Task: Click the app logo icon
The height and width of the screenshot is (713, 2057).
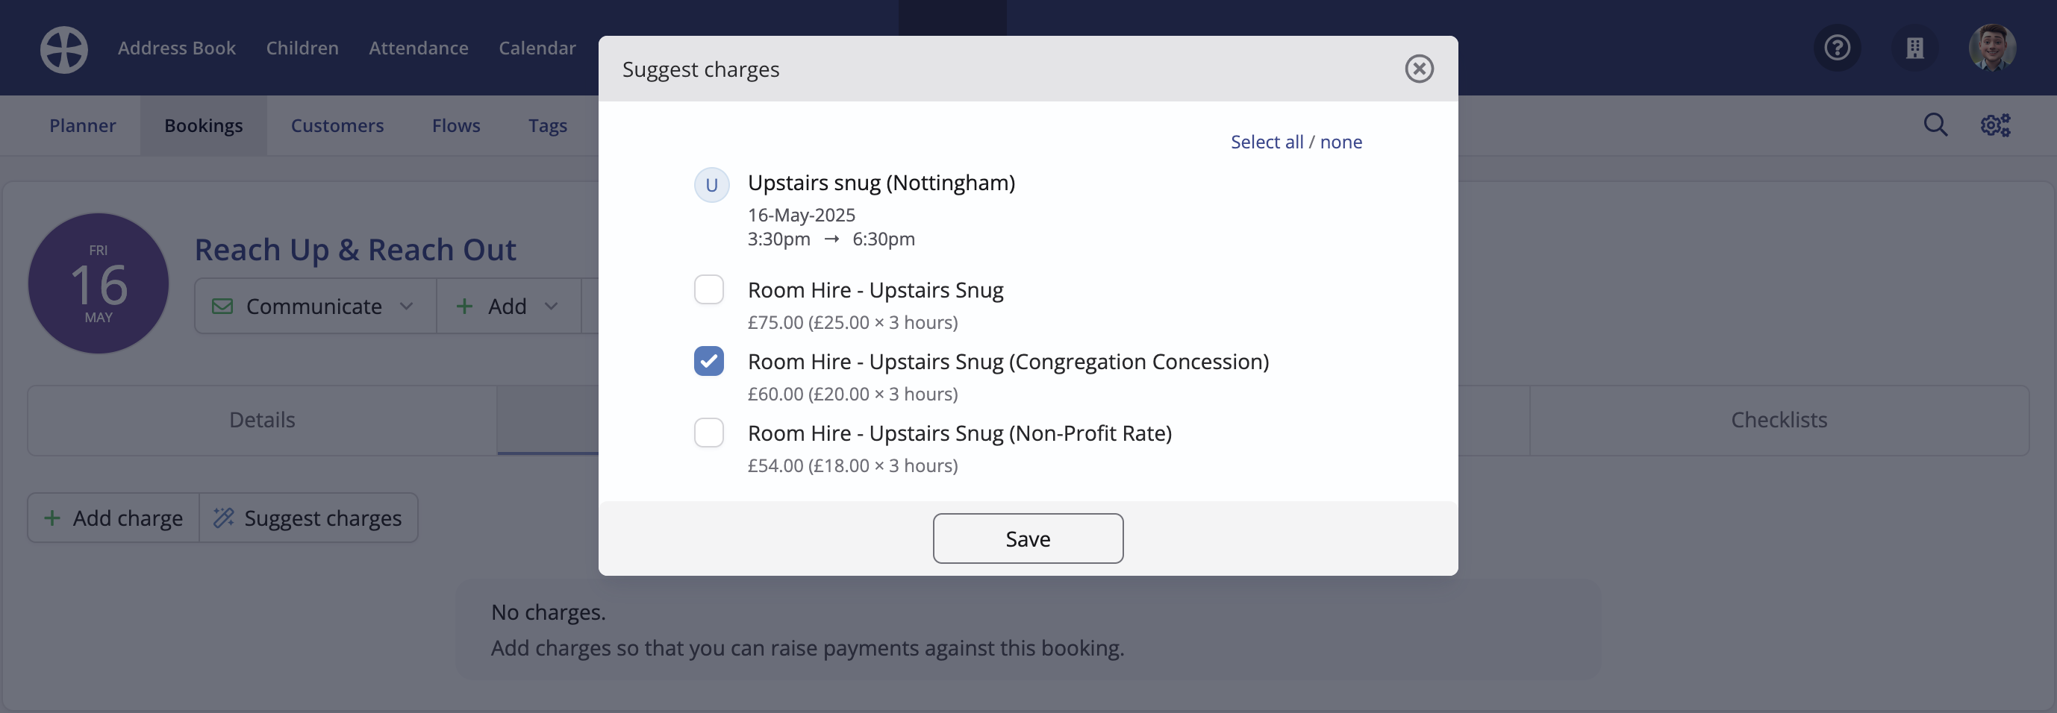Action: (x=64, y=49)
